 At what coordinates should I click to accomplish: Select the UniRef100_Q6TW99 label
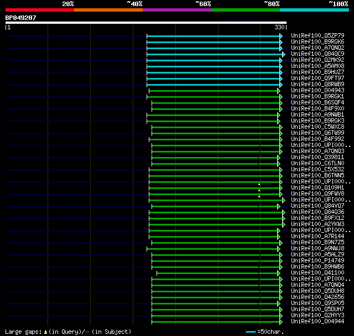point(317,133)
